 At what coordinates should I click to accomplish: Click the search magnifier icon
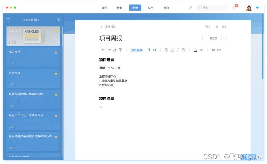click(200, 8)
